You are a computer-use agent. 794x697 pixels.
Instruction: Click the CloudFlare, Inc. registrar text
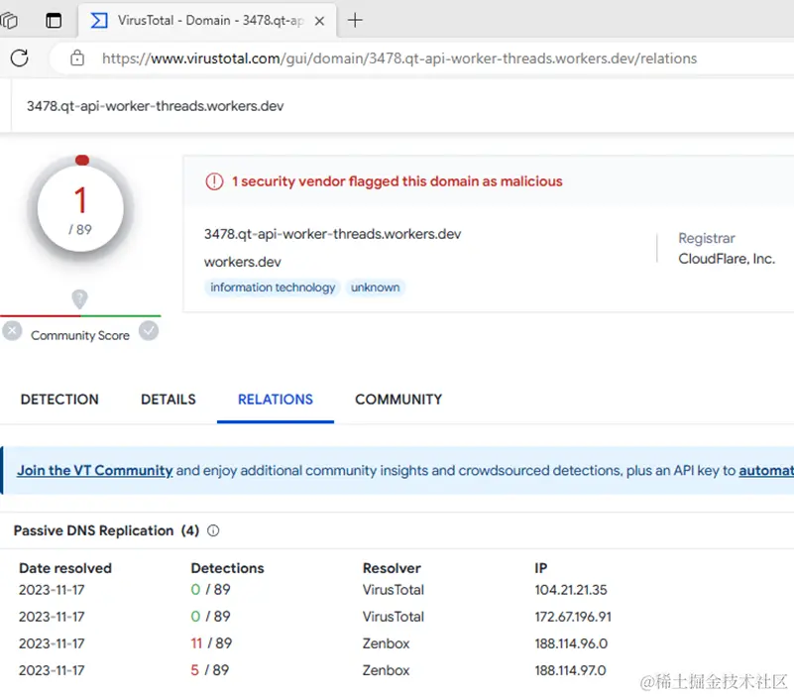click(x=727, y=259)
